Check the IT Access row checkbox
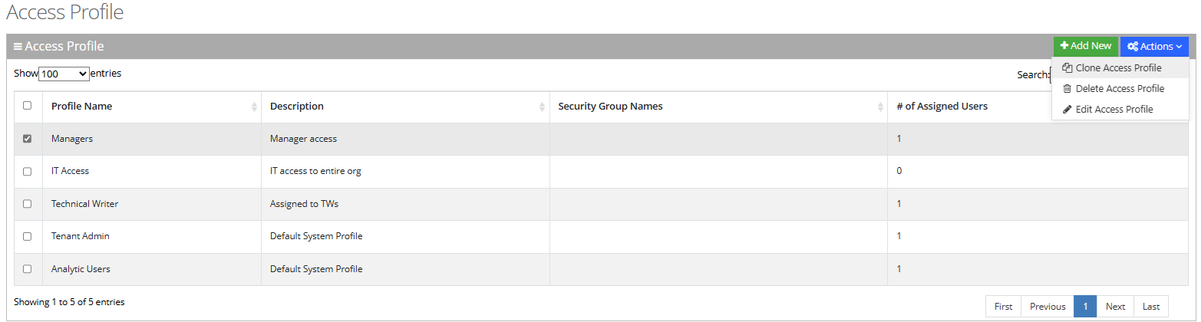 [x=28, y=172]
